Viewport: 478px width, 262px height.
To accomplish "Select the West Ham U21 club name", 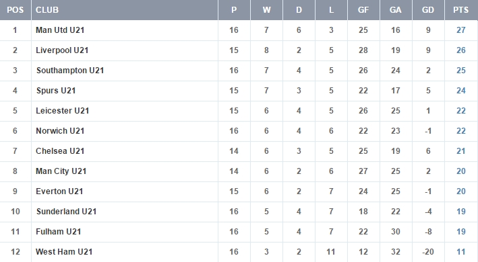I will coord(64,252).
